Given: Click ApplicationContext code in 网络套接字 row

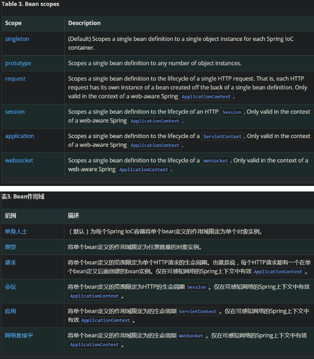Looking at the screenshot, I should (94, 345).
